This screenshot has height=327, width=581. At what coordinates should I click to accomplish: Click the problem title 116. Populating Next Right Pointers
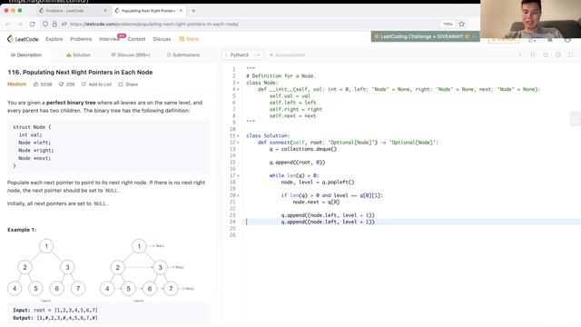click(x=80, y=72)
